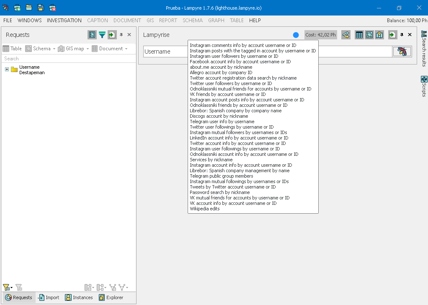The width and height of the screenshot is (428, 305).
Task: Click the Document button in Requests toolbar
Action: pyautogui.click(x=107, y=49)
